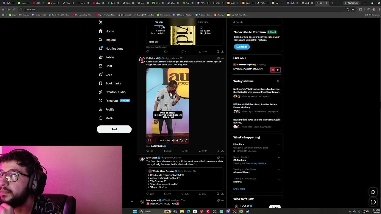381x214 pixels.
Task: Like the Elon Musk post
Action: click(185, 194)
